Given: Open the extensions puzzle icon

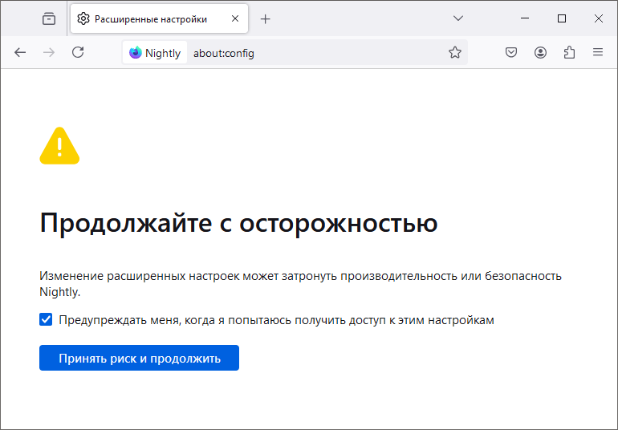Looking at the screenshot, I should click(569, 52).
